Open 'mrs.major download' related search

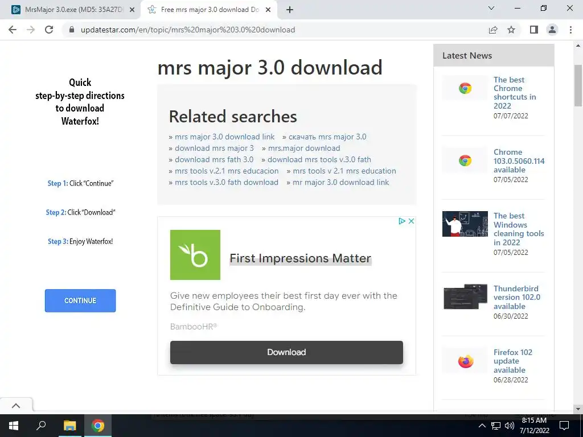point(304,149)
